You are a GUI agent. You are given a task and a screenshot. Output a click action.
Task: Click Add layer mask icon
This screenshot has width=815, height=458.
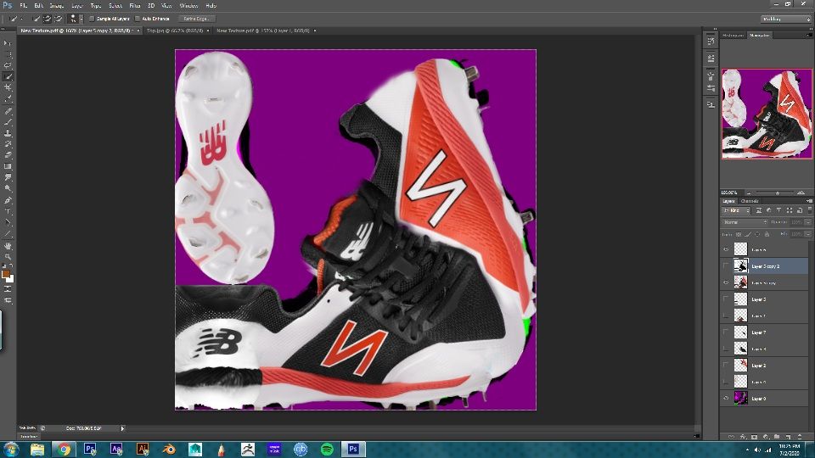tap(754, 437)
